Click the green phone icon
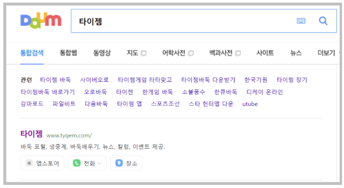 tap(76, 163)
